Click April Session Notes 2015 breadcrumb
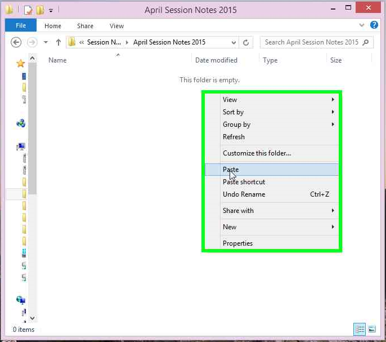386x342 pixels. tap(169, 42)
